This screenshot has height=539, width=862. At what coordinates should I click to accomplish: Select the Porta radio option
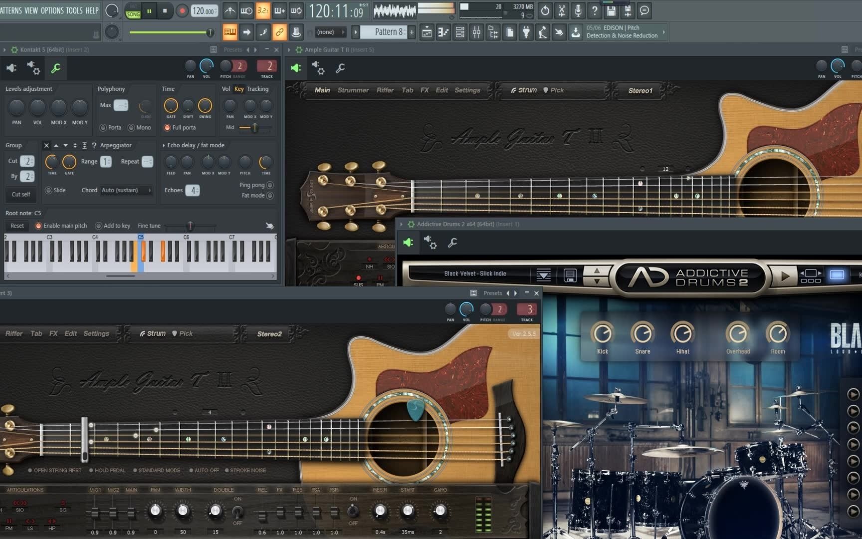tap(103, 128)
